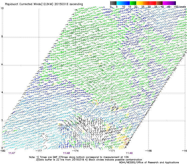
Task: Click the magenta 40-45 knots legend swatch
Action: pyautogui.click(x=166, y=3)
